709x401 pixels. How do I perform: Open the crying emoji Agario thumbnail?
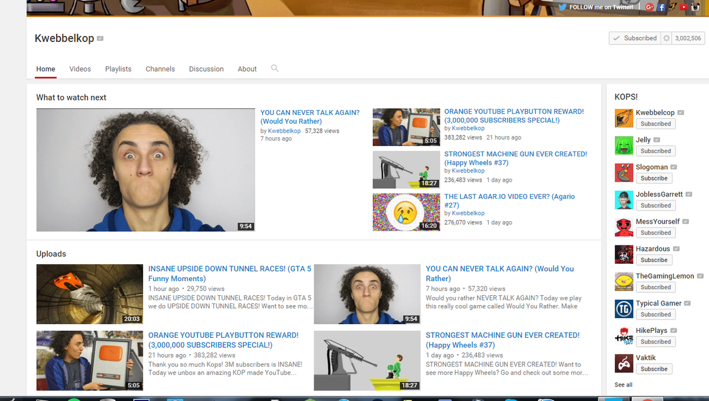pyautogui.click(x=406, y=212)
